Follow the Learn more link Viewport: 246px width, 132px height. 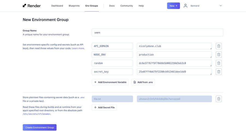point(78,48)
